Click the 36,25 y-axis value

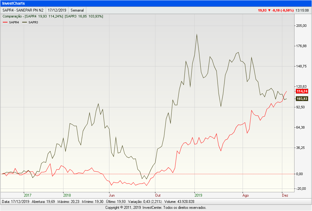pyautogui.click(x=300, y=148)
